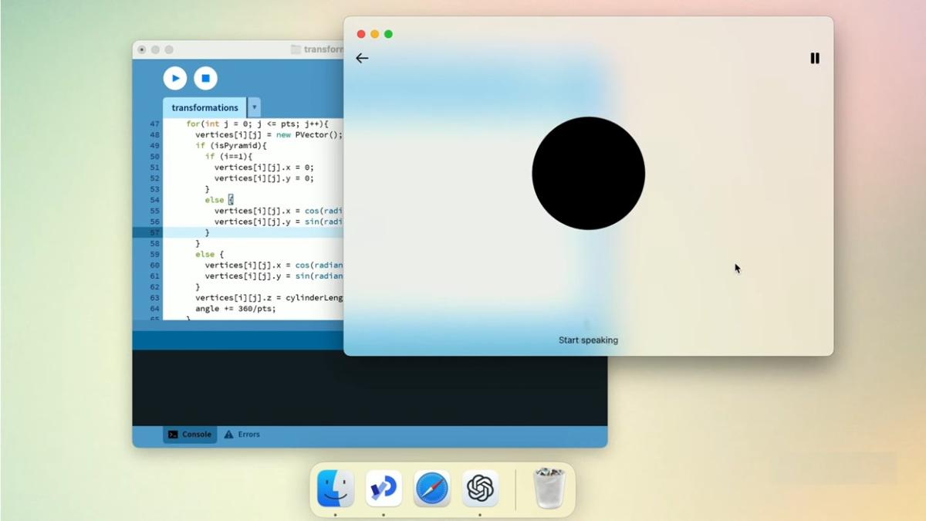The width and height of the screenshot is (926, 521).
Task: Open the Errors tab
Action: coord(242,435)
